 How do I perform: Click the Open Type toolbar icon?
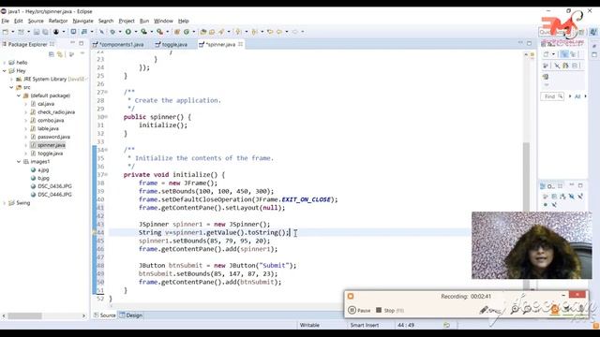pos(203,32)
